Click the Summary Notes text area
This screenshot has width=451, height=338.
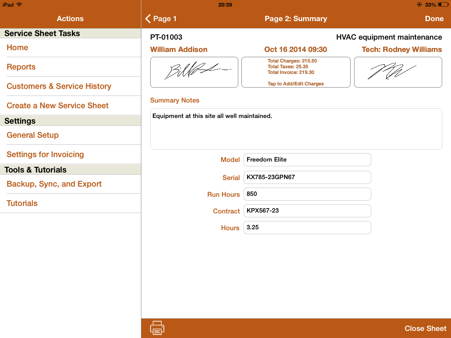click(296, 129)
